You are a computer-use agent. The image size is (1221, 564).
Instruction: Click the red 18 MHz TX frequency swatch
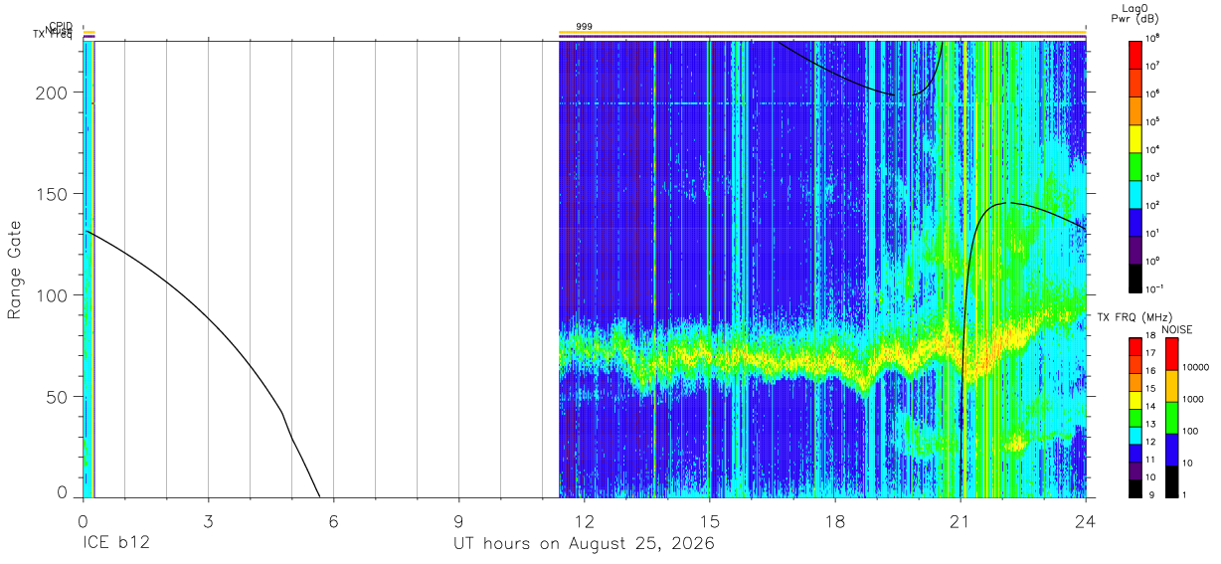tap(1135, 346)
